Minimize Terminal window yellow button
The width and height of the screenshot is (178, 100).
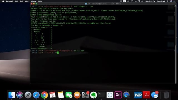point(34,4)
